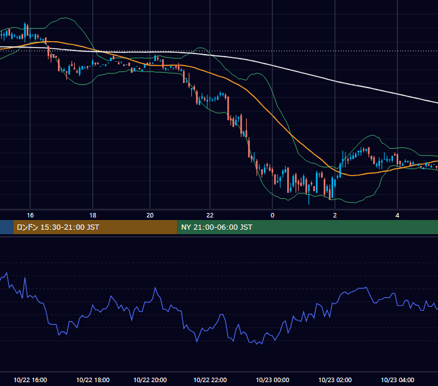Click the 20 hour axis label
Screen dimensions: 438x386
click(150, 216)
